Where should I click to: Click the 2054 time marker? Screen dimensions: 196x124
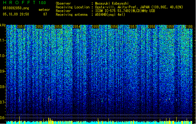click(x=77, y=27)
